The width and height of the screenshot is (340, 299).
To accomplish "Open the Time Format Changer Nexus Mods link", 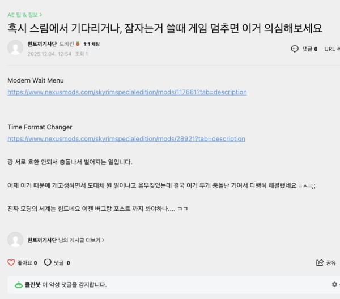I will [126, 138].
